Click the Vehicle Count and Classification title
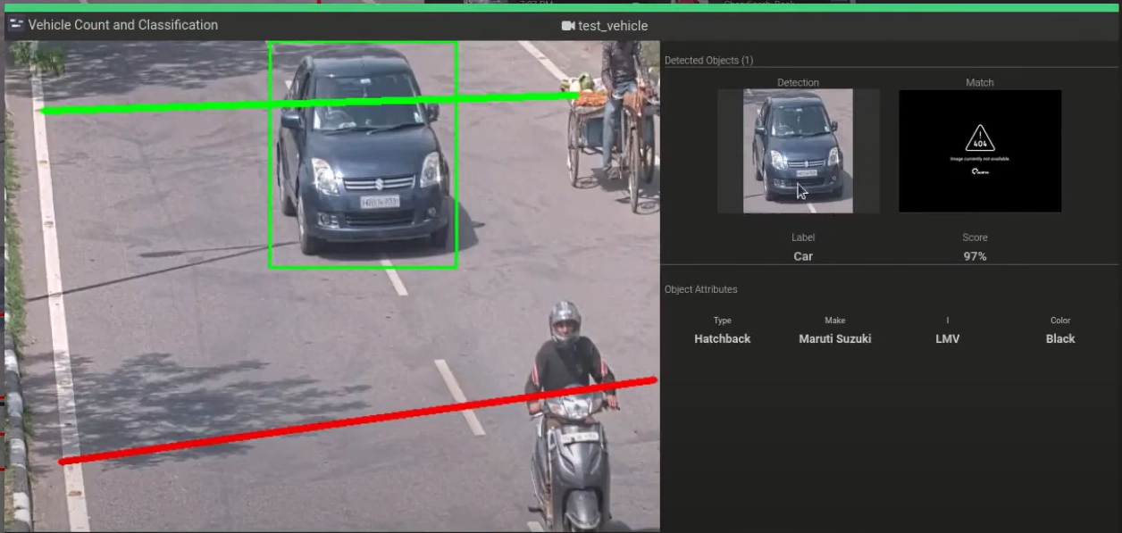1122x533 pixels. coord(122,25)
